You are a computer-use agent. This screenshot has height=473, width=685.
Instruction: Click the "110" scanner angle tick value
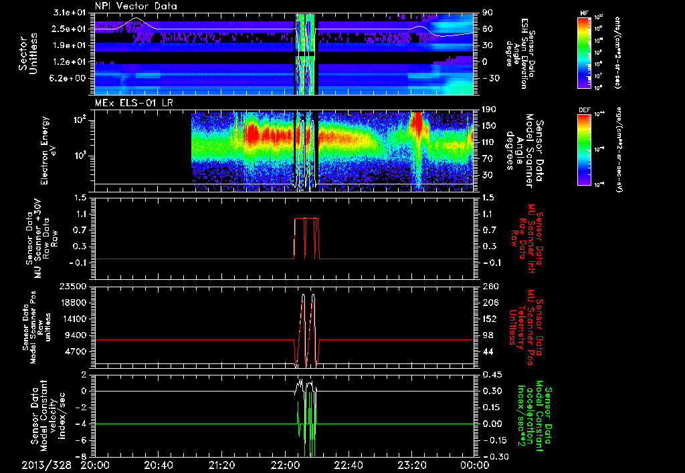(x=490, y=142)
